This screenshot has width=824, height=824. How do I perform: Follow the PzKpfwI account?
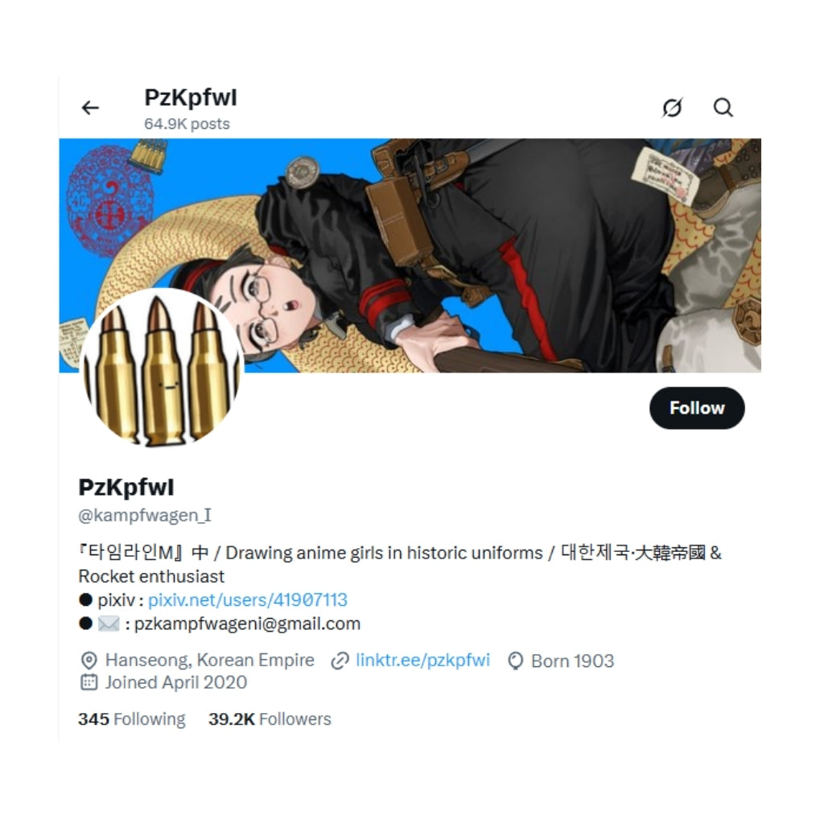pos(697,408)
